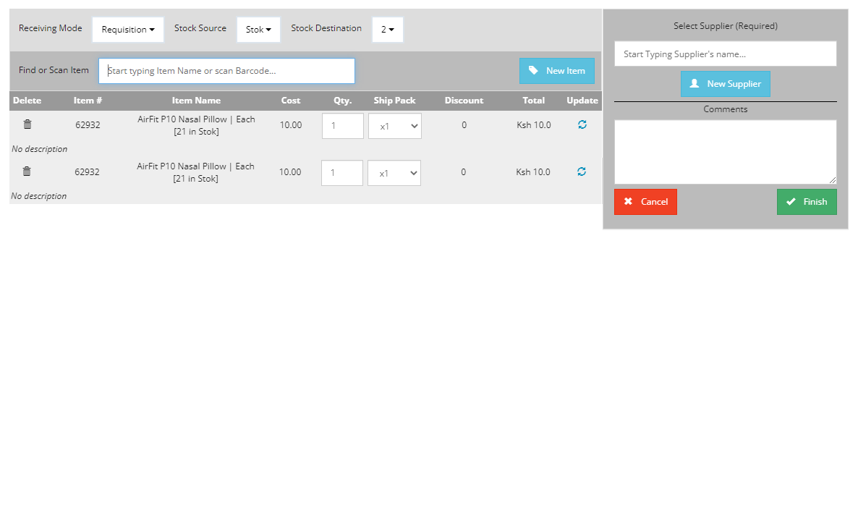858x521 pixels.
Task: Change Ship Pack x1 on second row
Action: [394, 172]
